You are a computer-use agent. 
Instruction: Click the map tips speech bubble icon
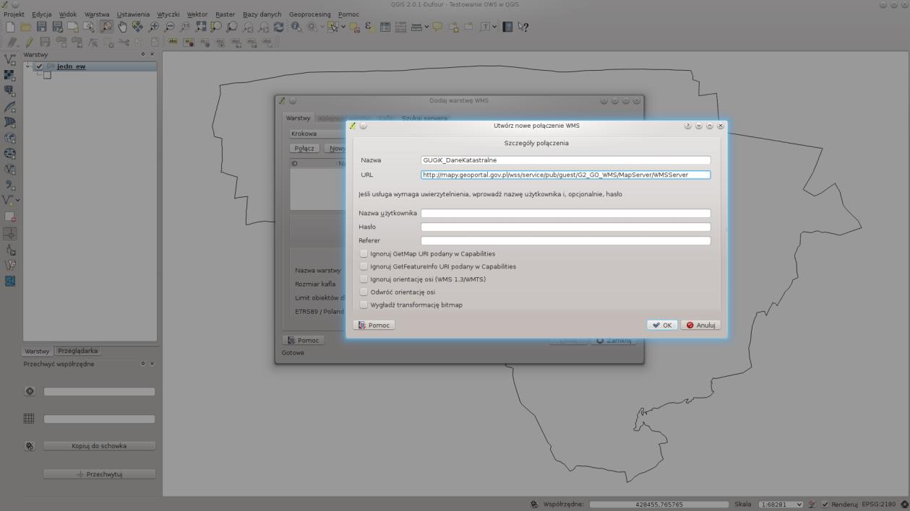(x=437, y=27)
